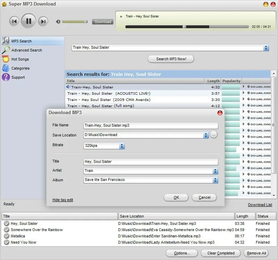Download the ACOUSTIC LIVE! result
This screenshot has height=260, width=278.
(259, 93)
